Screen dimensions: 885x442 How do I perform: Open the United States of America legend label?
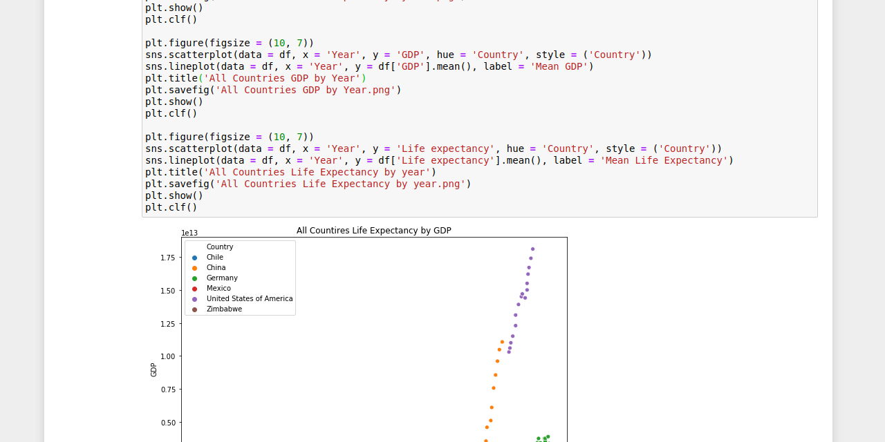point(249,298)
